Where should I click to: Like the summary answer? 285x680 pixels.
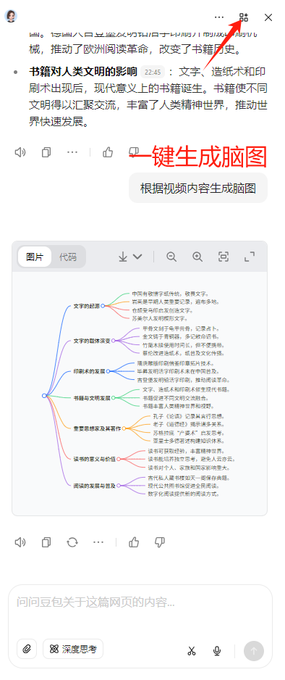coord(108,153)
